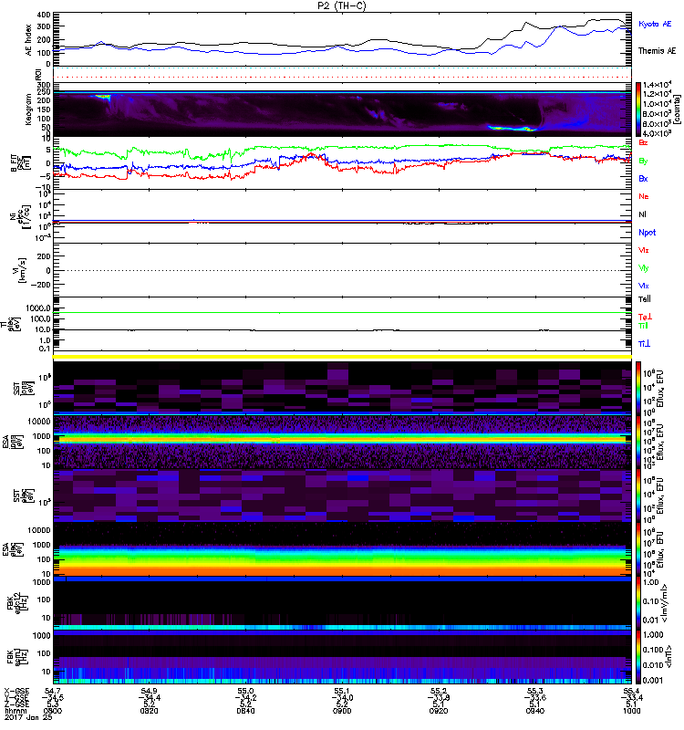The image size is (684, 730).
Task: Click the "0820" time axis tick label
Action: [x=149, y=711]
